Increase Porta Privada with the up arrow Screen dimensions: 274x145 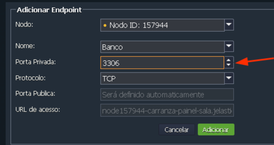(229, 60)
